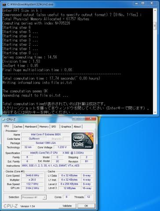Click the Core Speed value 3449.6 MHz

[x=32, y=175]
